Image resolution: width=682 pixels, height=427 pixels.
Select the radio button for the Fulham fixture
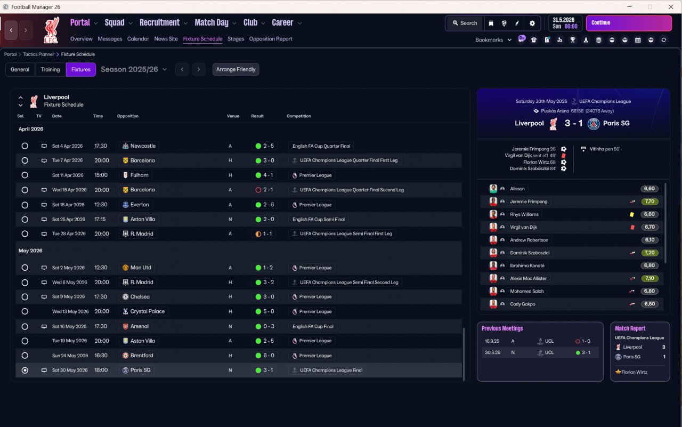click(25, 175)
